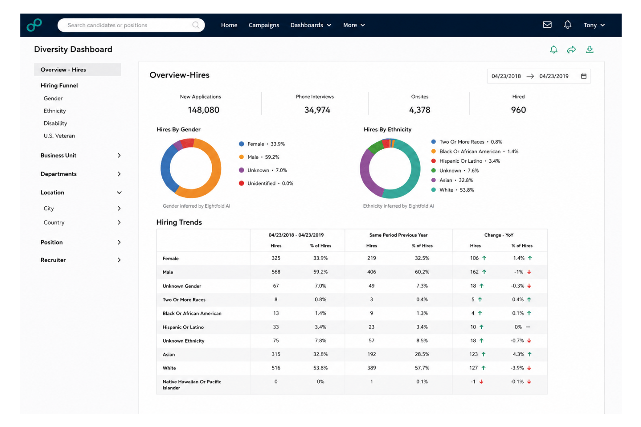Image resolution: width=641 pixels, height=427 pixels.
Task: Expand the Country chevron
Action: coord(119,222)
